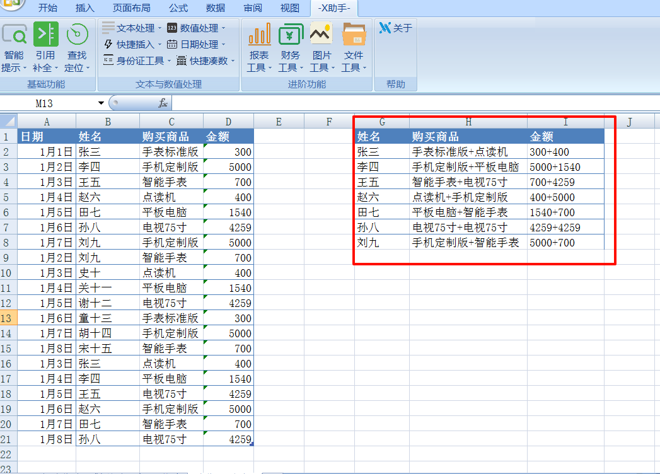
Task: Switch to the 开始 ribbon tab
Action: click(x=47, y=8)
